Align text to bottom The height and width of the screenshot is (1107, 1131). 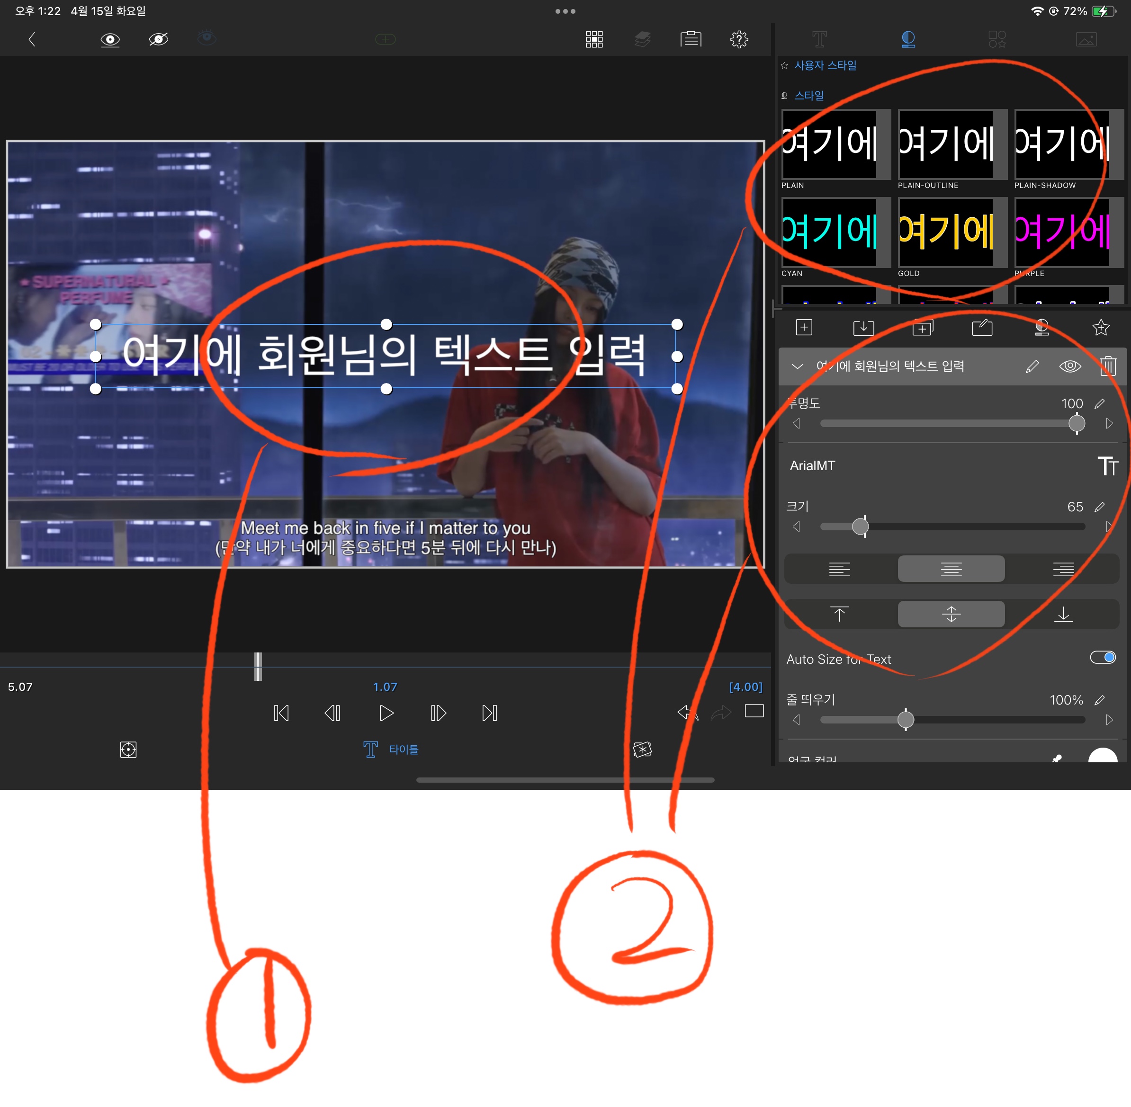point(1063,614)
